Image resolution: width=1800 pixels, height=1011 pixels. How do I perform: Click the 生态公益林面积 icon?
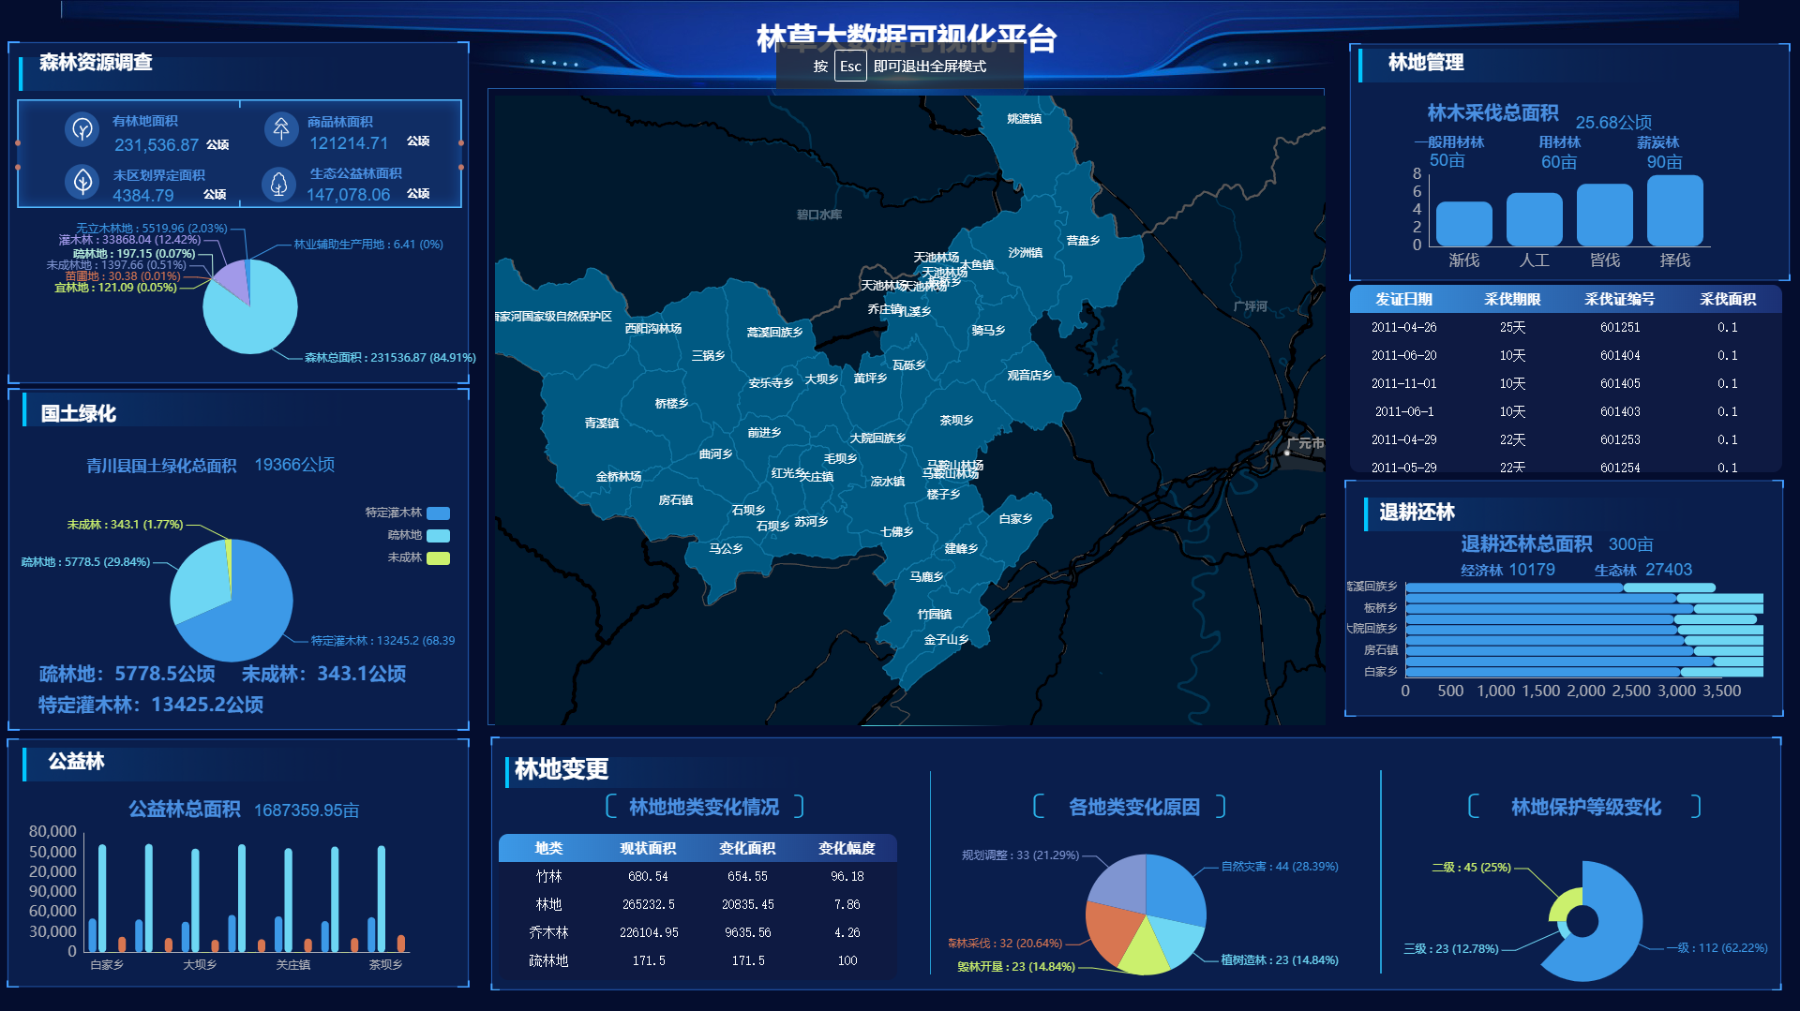(x=278, y=184)
